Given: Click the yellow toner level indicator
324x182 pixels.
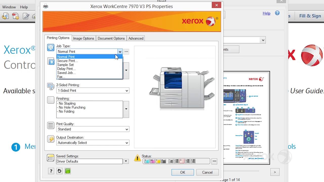Looking at the screenshot, I should 158,161.
